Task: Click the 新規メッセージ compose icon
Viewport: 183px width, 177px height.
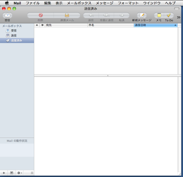Action: pyautogui.click(x=142, y=16)
